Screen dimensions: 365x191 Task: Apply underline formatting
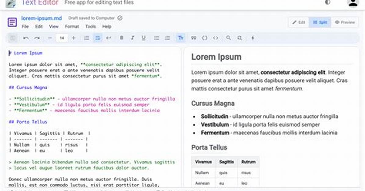(144, 38)
